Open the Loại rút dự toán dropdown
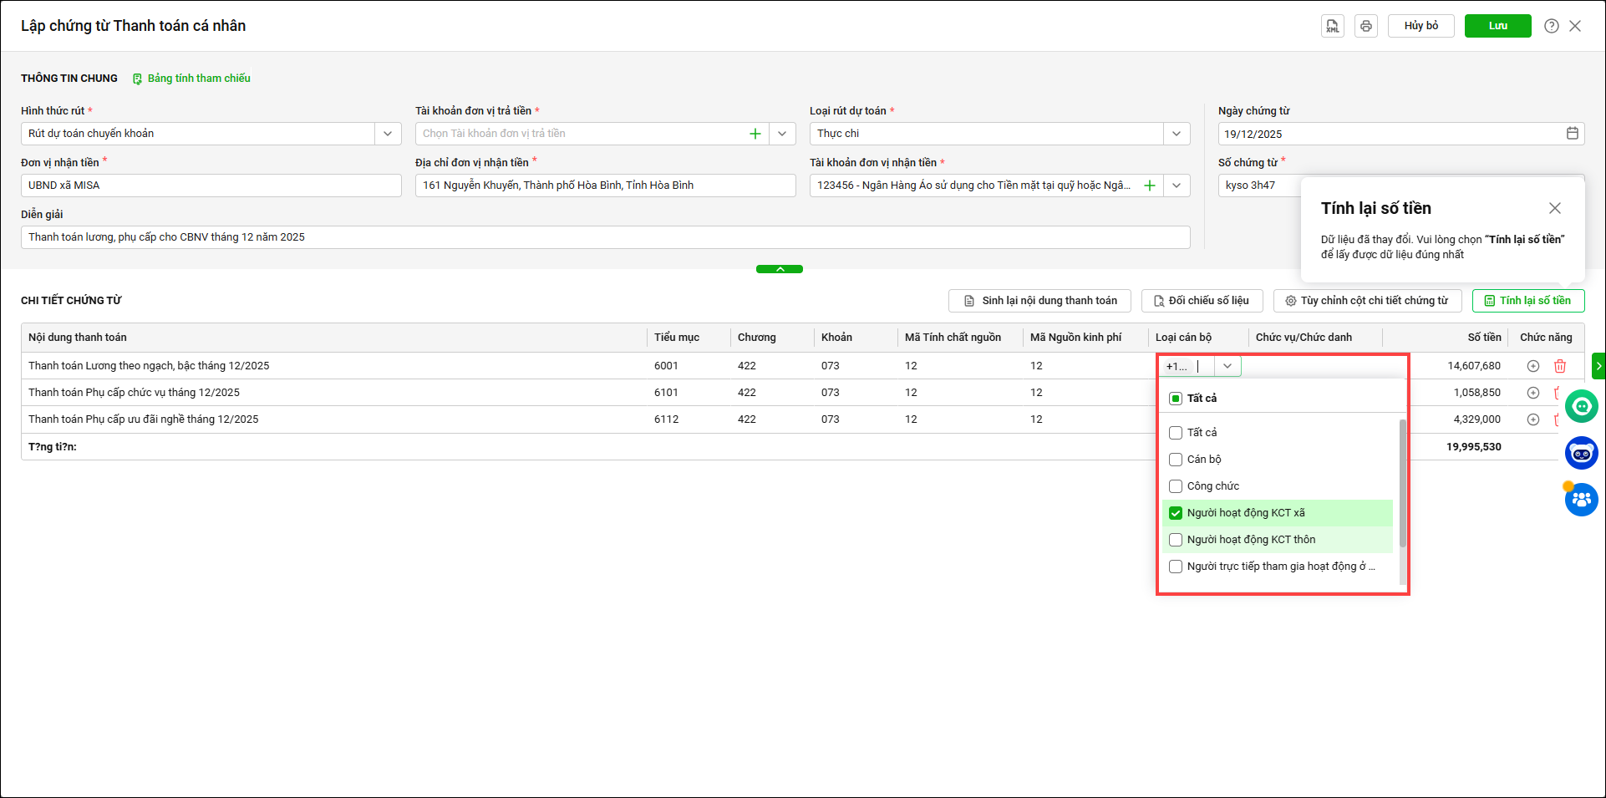 coord(1176,134)
